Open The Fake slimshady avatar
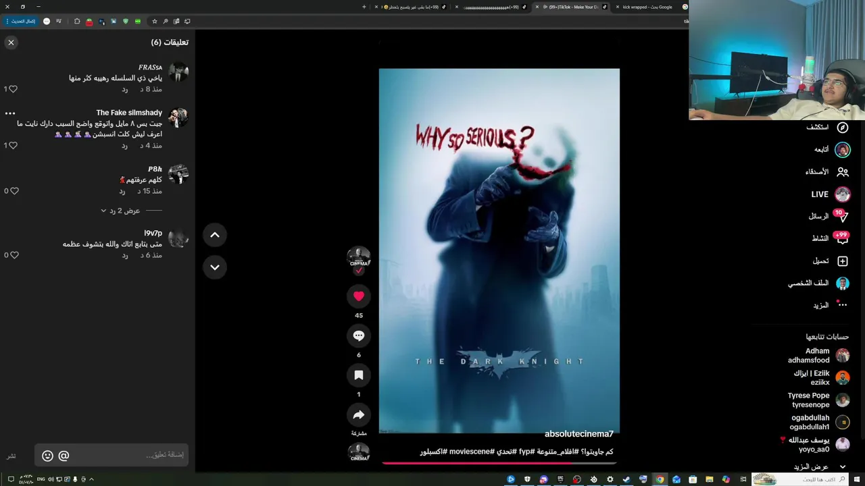865x486 pixels. pos(178,117)
